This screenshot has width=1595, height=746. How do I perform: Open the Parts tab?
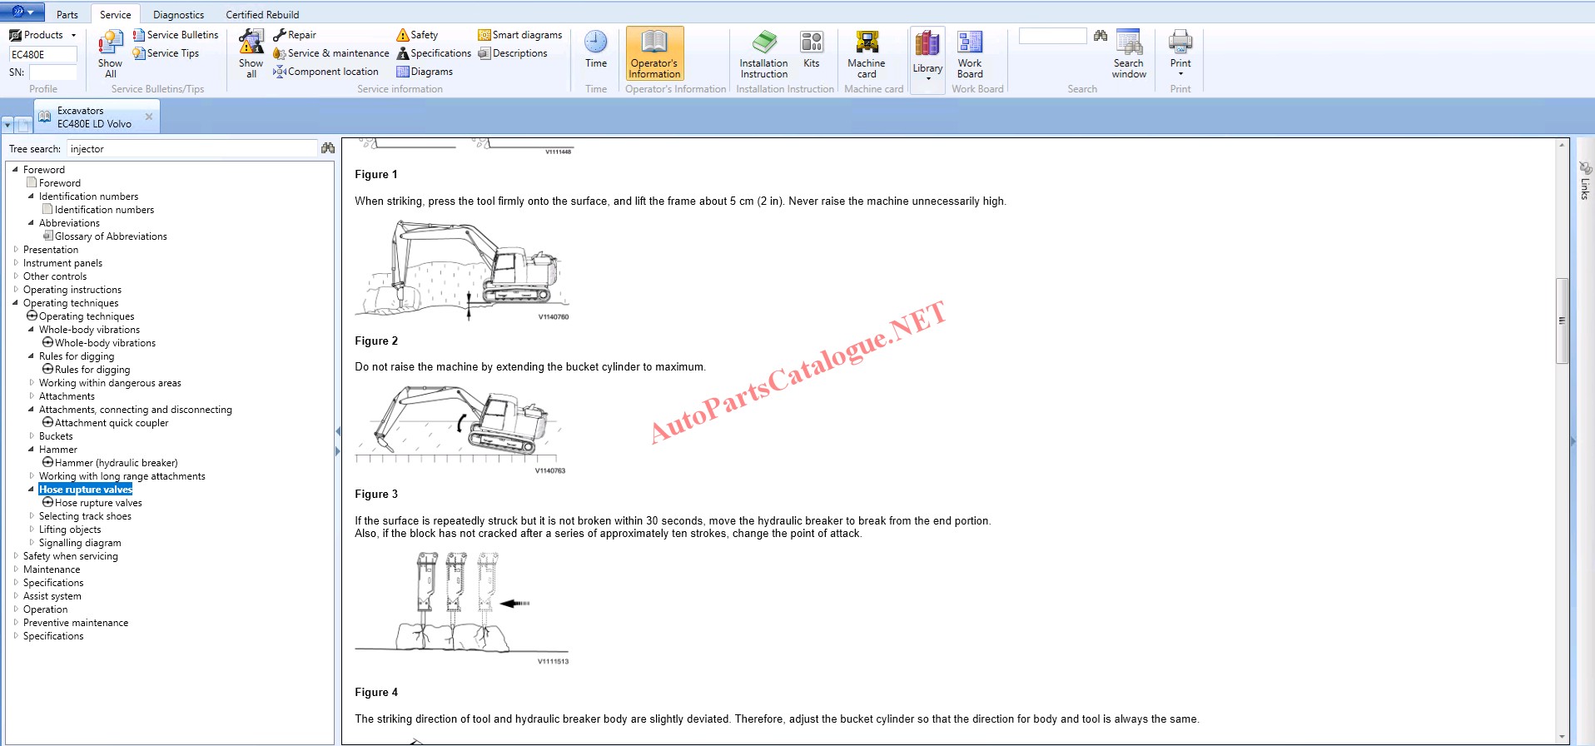pyautogui.click(x=67, y=14)
